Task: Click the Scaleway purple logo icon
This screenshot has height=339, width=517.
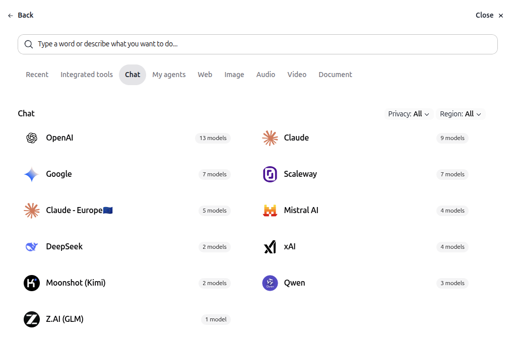Action: (270, 174)
